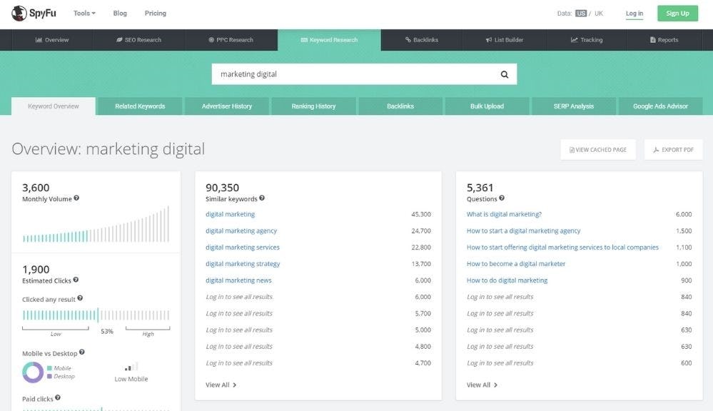Click help icon beside Estimated Clicks
The height and width of the screenshot is (411, 713).
[76, 280]
